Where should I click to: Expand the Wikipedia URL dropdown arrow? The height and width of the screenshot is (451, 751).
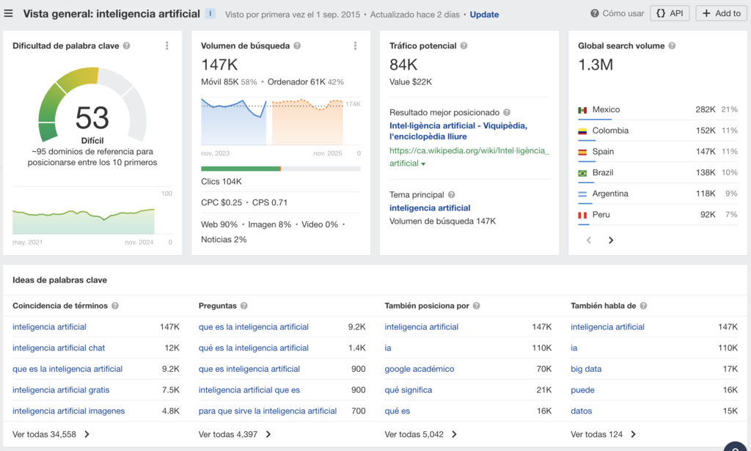pos(423,164)
